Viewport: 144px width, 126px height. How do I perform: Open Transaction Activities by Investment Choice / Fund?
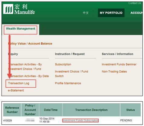pyautogui.click(x=25, y=67)
